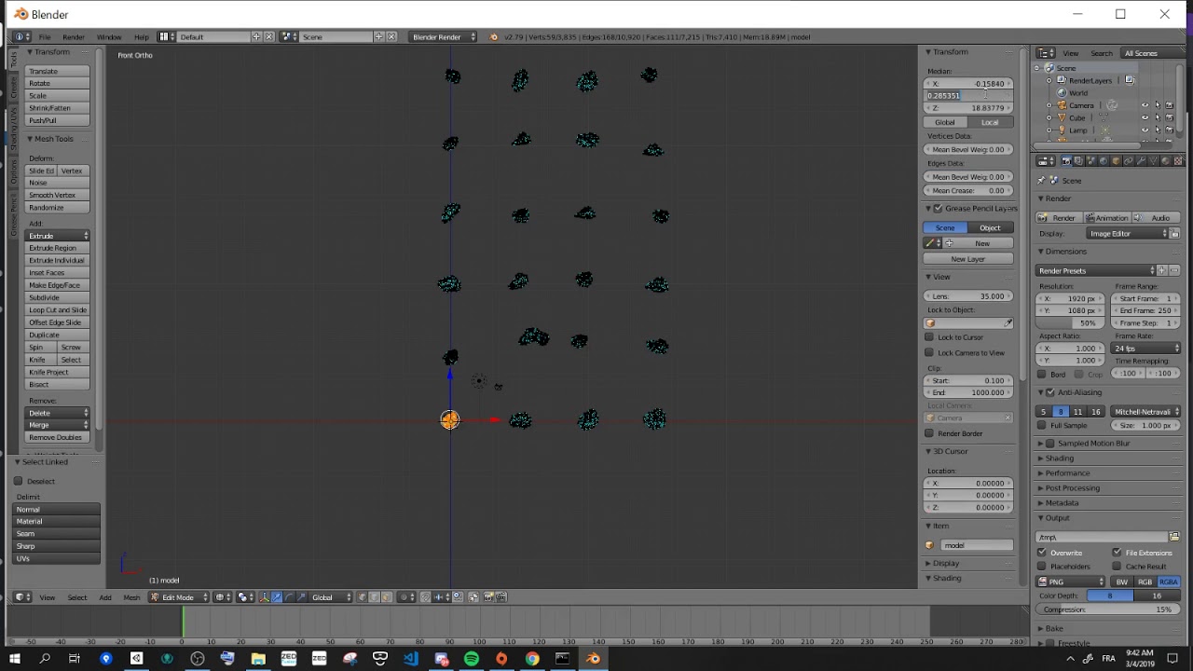Switch to face select mode icon

point(387,597)
